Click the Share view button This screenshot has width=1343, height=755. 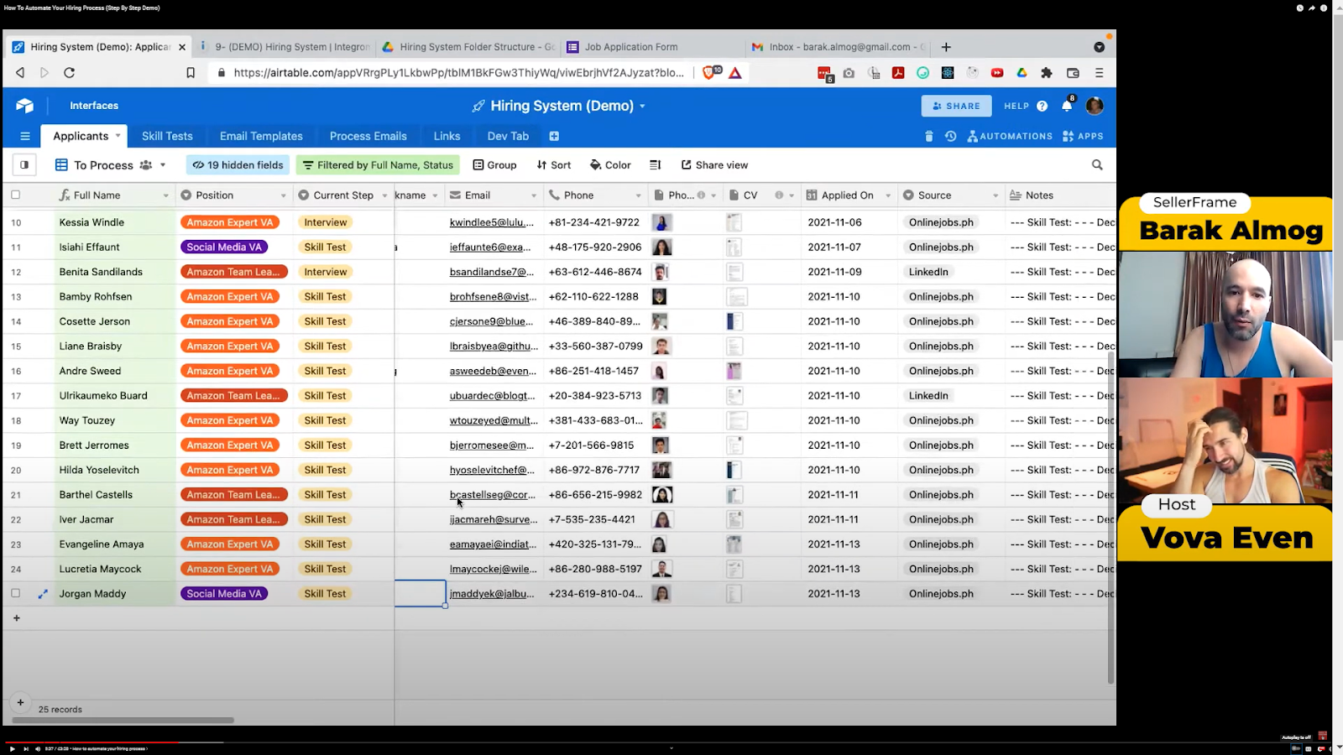(x=714, y=165)
